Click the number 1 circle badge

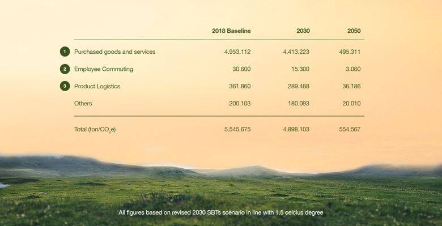coord(65,52)
